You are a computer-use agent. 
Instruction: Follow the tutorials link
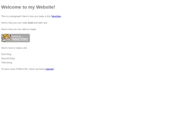(49, 69)
